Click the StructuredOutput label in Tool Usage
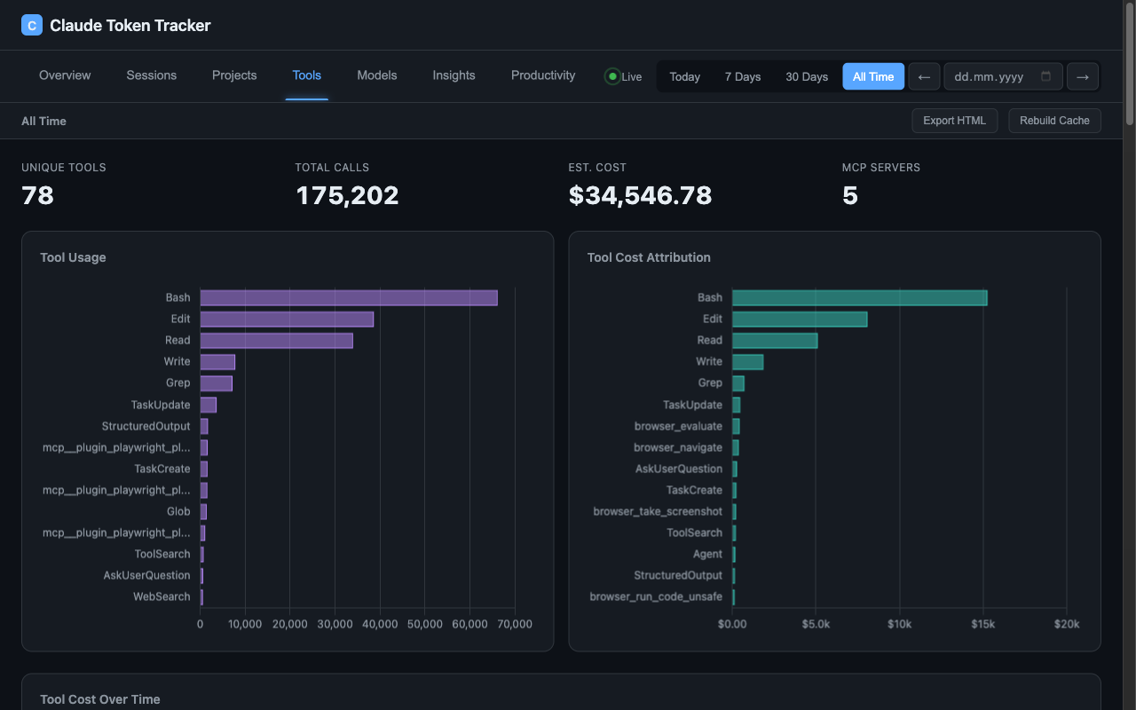The height and width of the screenshot is (710, 1136). tap(146, 426)
